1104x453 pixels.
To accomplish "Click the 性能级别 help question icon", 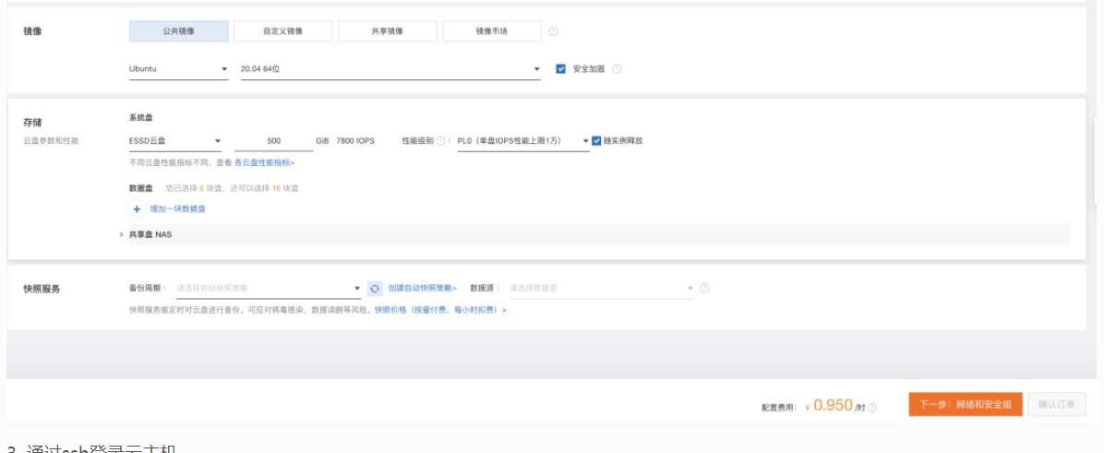I will click(x=441, y=141).
